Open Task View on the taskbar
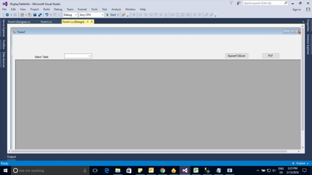 point(95,170)
